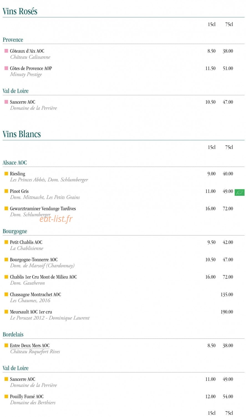Click the Petit Chablis AOC wine name

click(x=26, y=242)
